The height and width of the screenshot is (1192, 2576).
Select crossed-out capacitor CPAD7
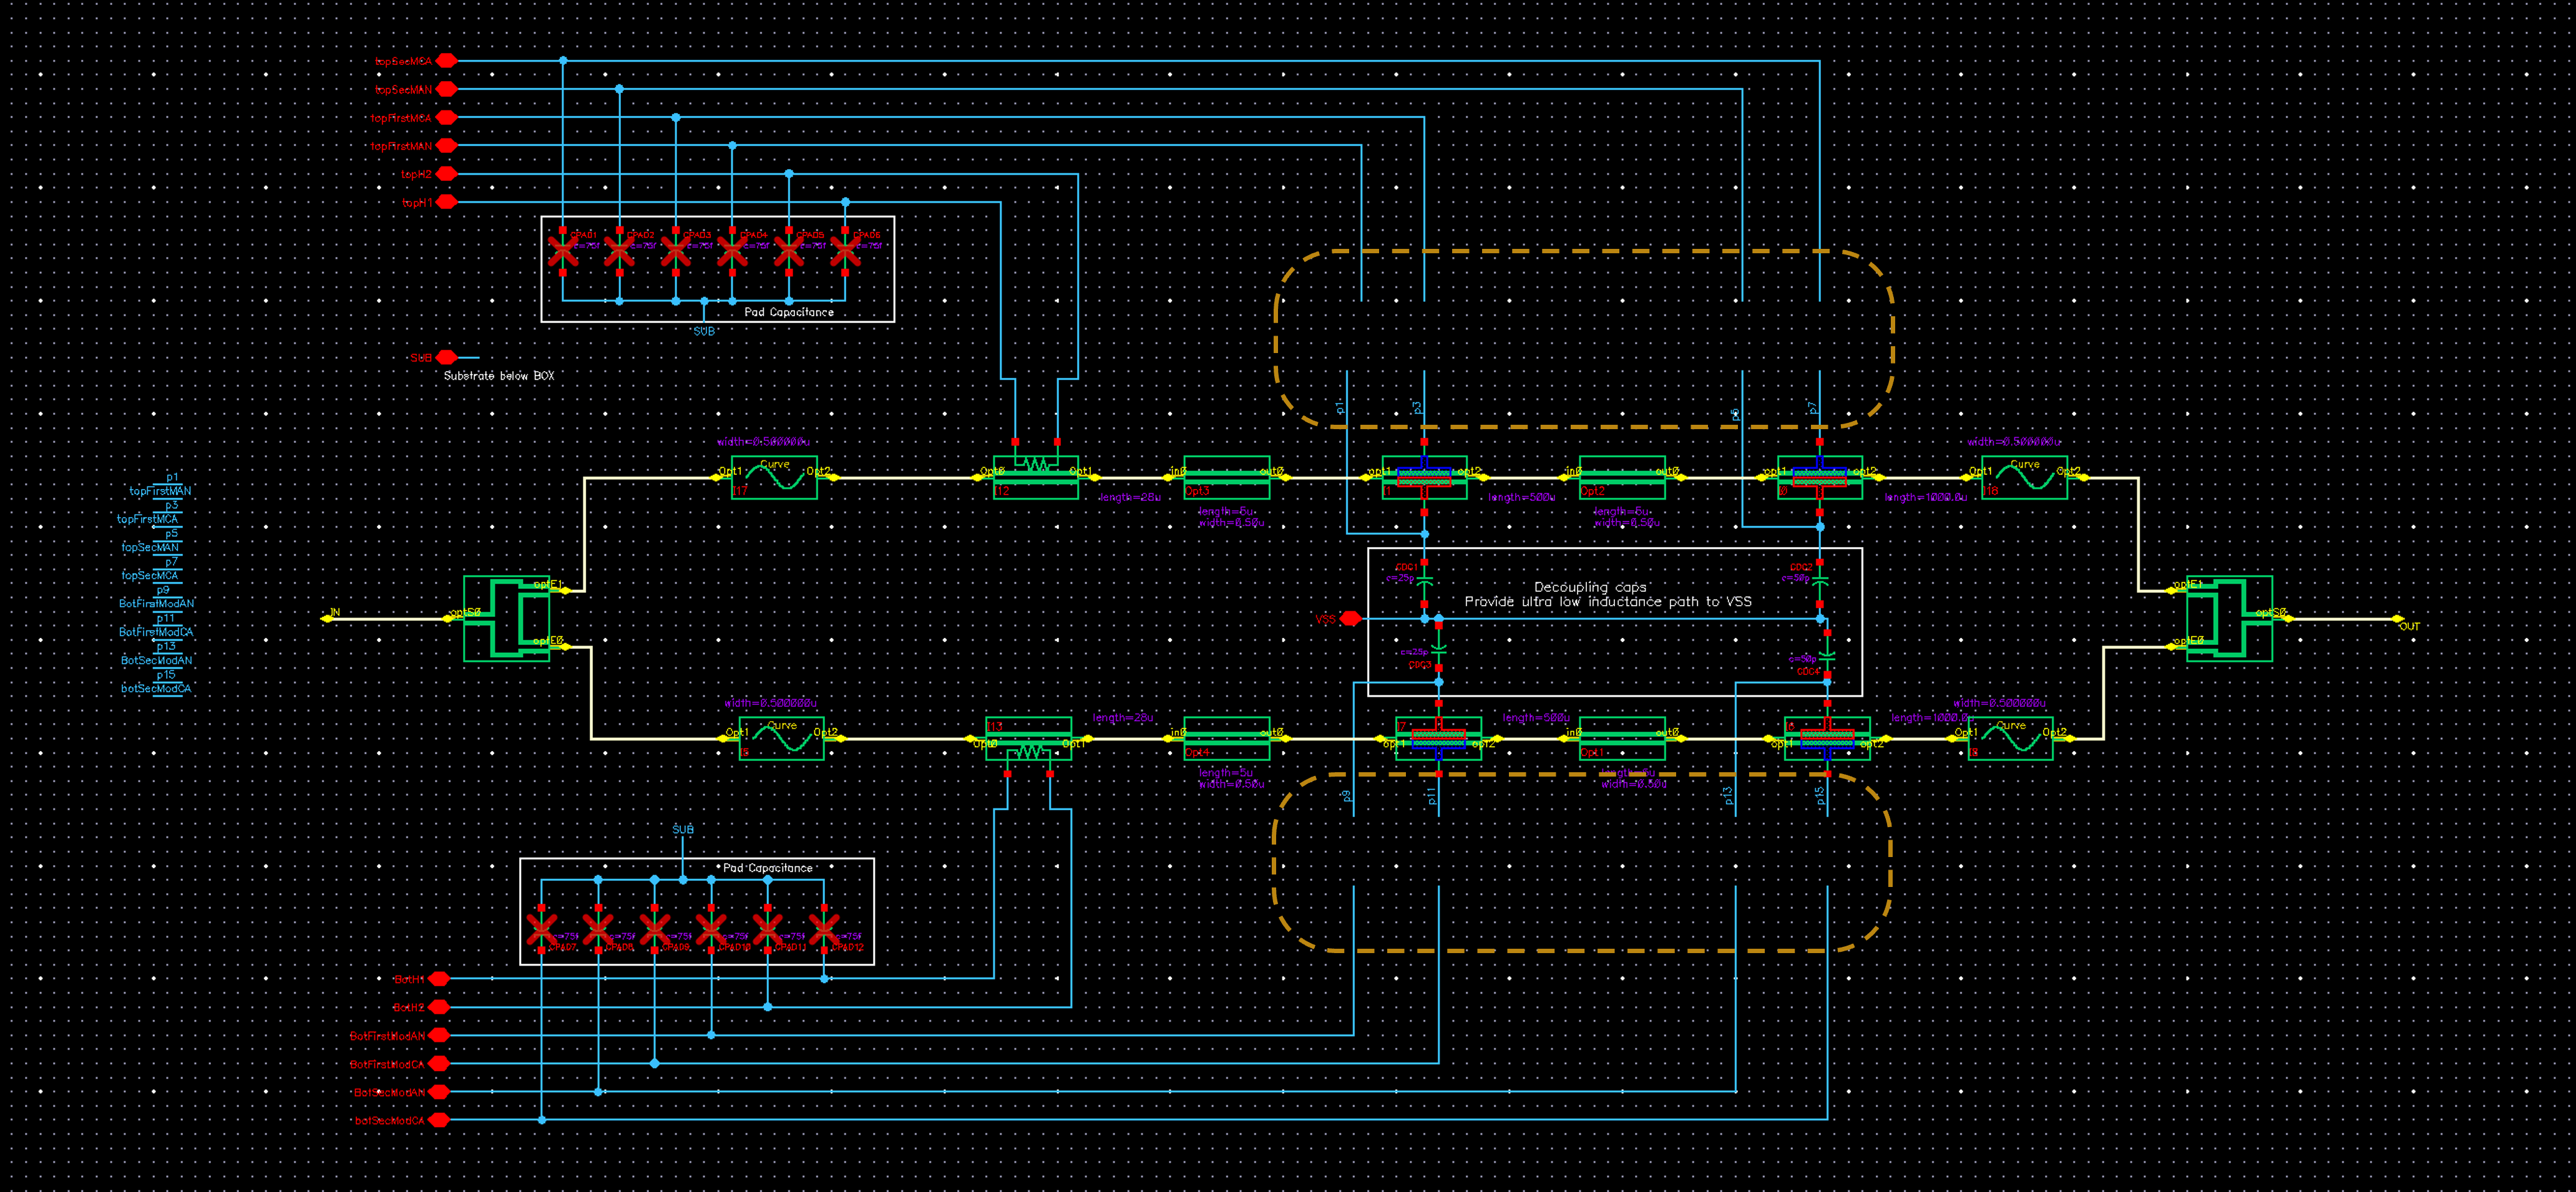tap(542, 929)
